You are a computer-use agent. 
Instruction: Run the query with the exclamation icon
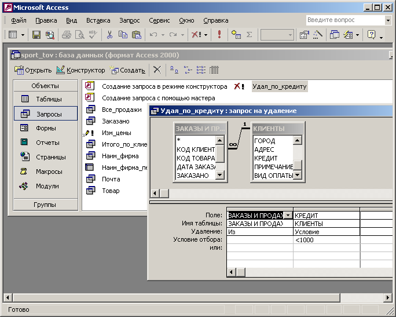[219, 35]
